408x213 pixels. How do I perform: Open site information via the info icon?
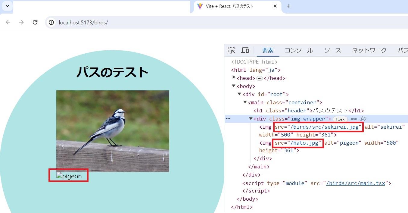point(51,22)
